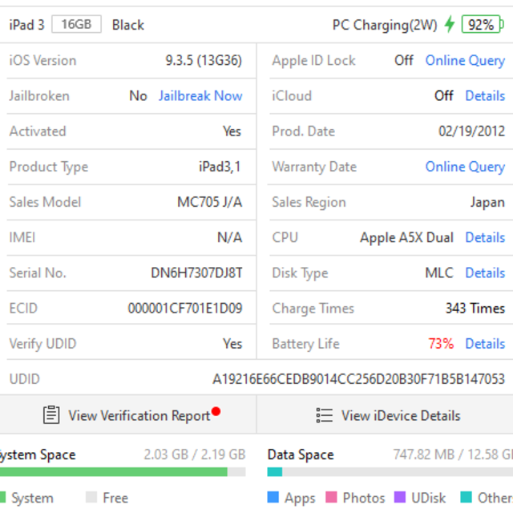
Task: Click Apple ID Lock status Off
Action: click(404, 61)
